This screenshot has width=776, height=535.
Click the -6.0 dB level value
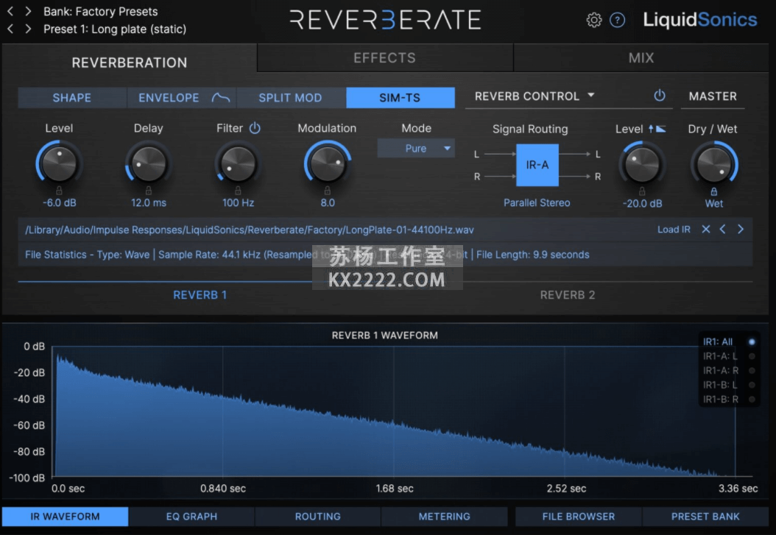59,202
